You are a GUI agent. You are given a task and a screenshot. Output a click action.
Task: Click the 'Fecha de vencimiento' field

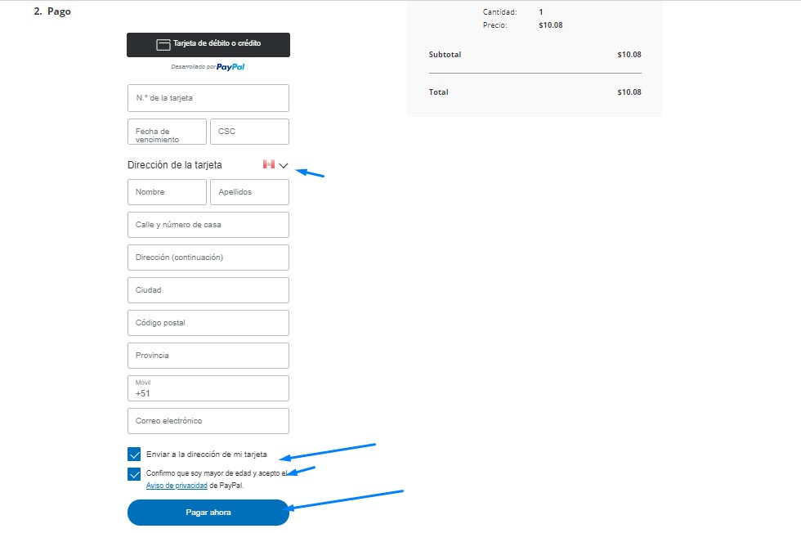[x=167, y=132]
